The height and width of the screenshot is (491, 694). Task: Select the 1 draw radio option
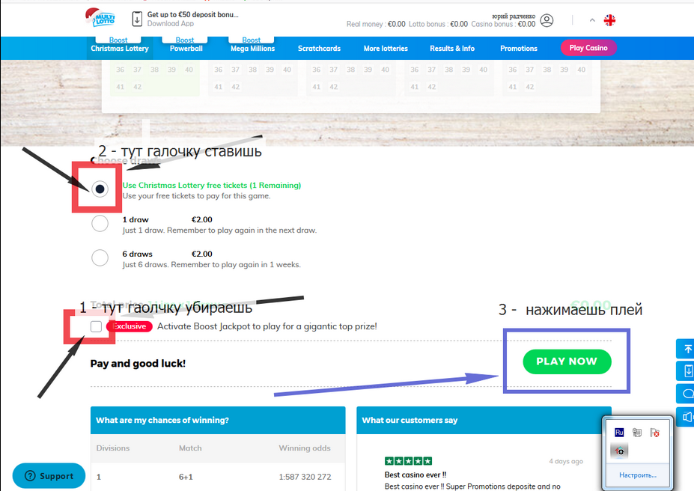tap(100, 223)
